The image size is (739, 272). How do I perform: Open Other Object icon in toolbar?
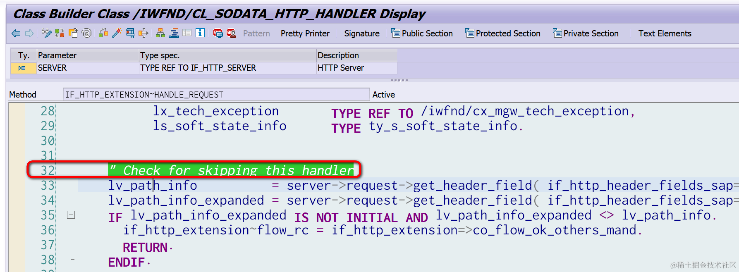[73, 33]
